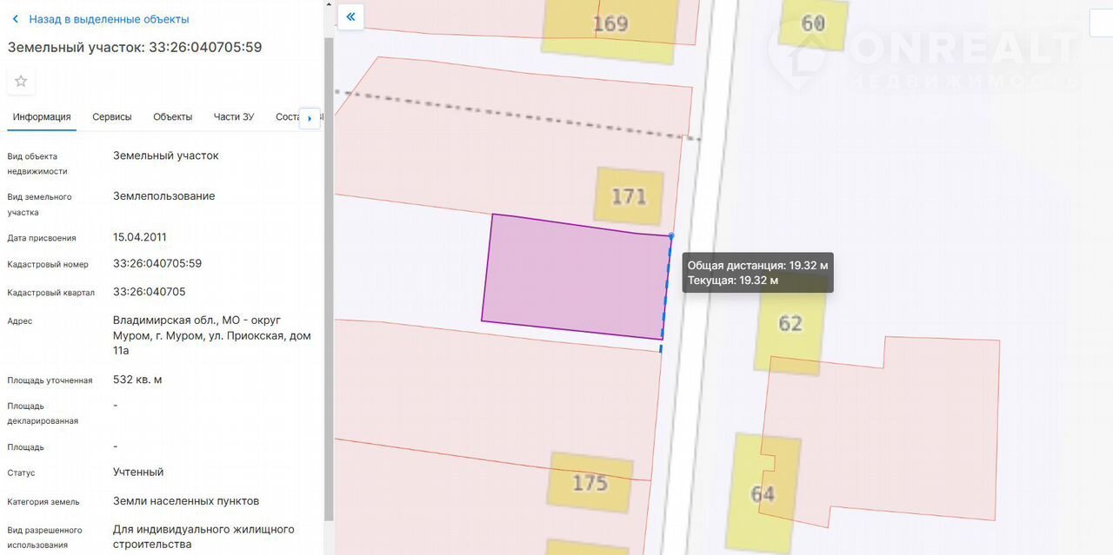The width and height of the screenshot is (1113, 555).
Task: Add parcel to favorites with star icon
Action: coord(21,81)
